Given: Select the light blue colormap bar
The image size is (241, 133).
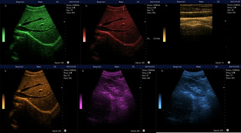Looking at the screenshot, I should 160,101.
